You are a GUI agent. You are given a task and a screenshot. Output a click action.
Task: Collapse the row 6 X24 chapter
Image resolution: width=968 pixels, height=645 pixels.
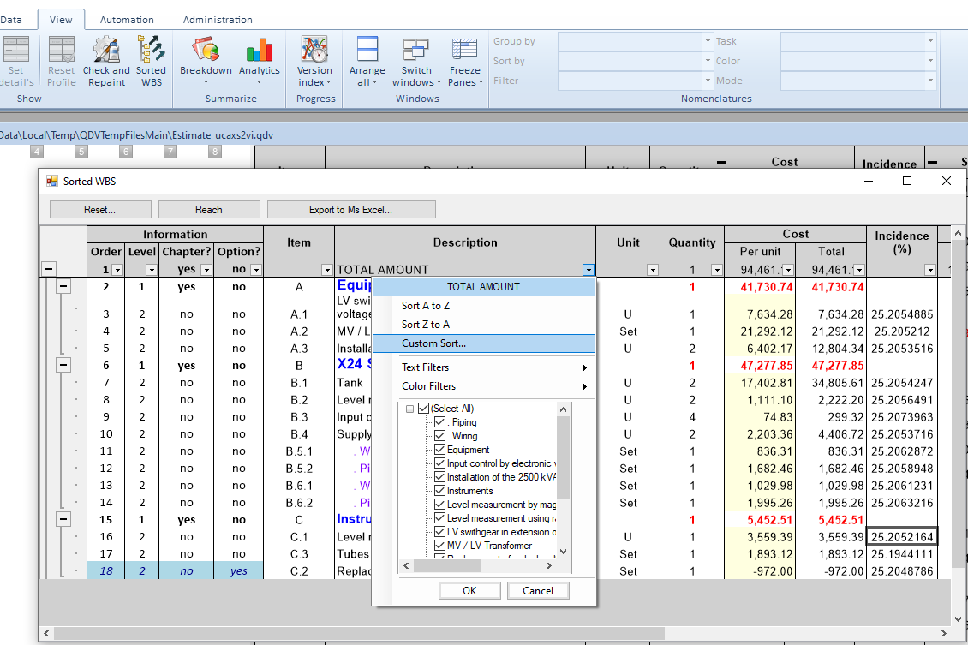point(63,366)
